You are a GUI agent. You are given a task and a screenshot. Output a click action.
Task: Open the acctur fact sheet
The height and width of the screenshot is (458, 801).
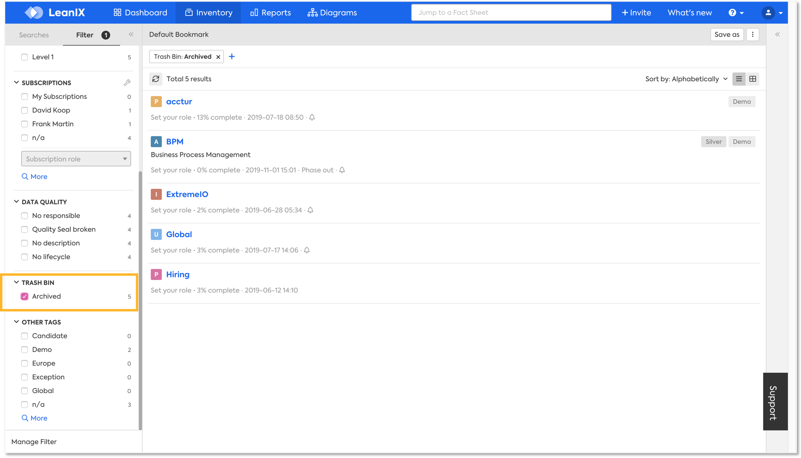(x=179, y=101)
